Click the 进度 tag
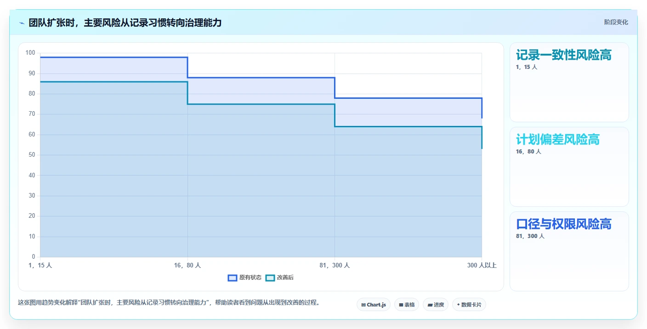 point(436,305)
